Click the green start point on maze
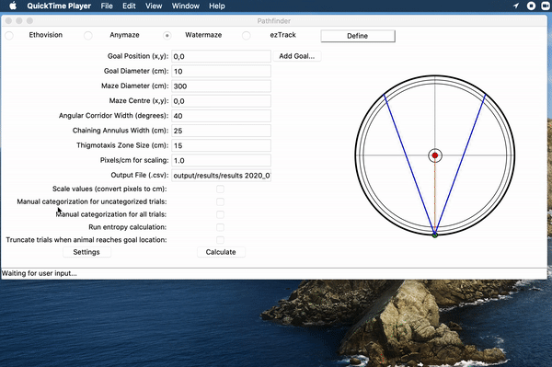552x367 pixels. [435, 235]
